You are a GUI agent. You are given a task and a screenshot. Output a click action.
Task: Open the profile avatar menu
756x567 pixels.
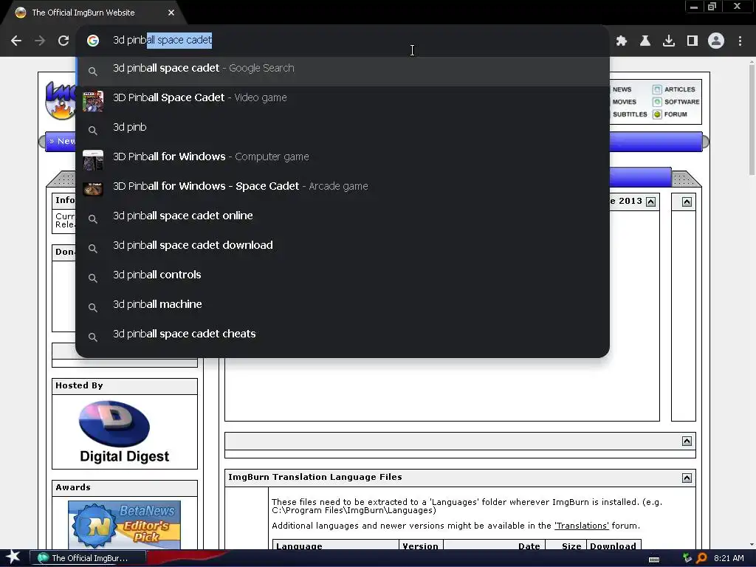716,41
